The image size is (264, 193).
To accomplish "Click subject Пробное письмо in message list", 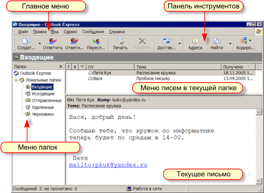I will coord(153,79).
